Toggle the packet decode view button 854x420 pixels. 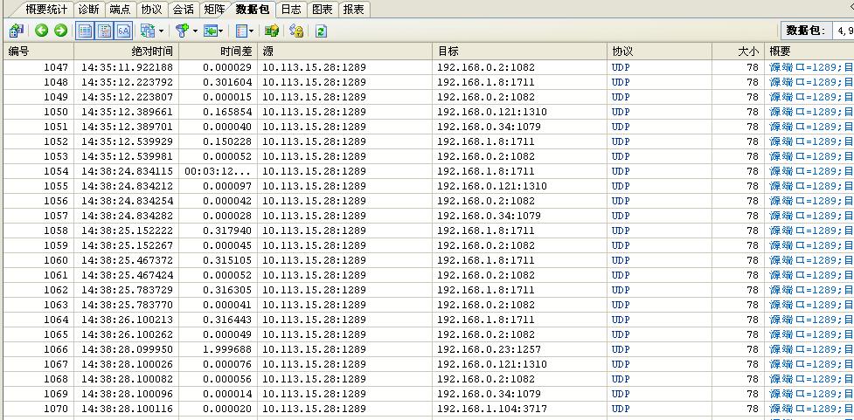pyautogui.click(x=104, y=31)
